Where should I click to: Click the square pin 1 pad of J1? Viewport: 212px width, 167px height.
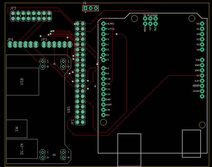[x=85, y=8]
